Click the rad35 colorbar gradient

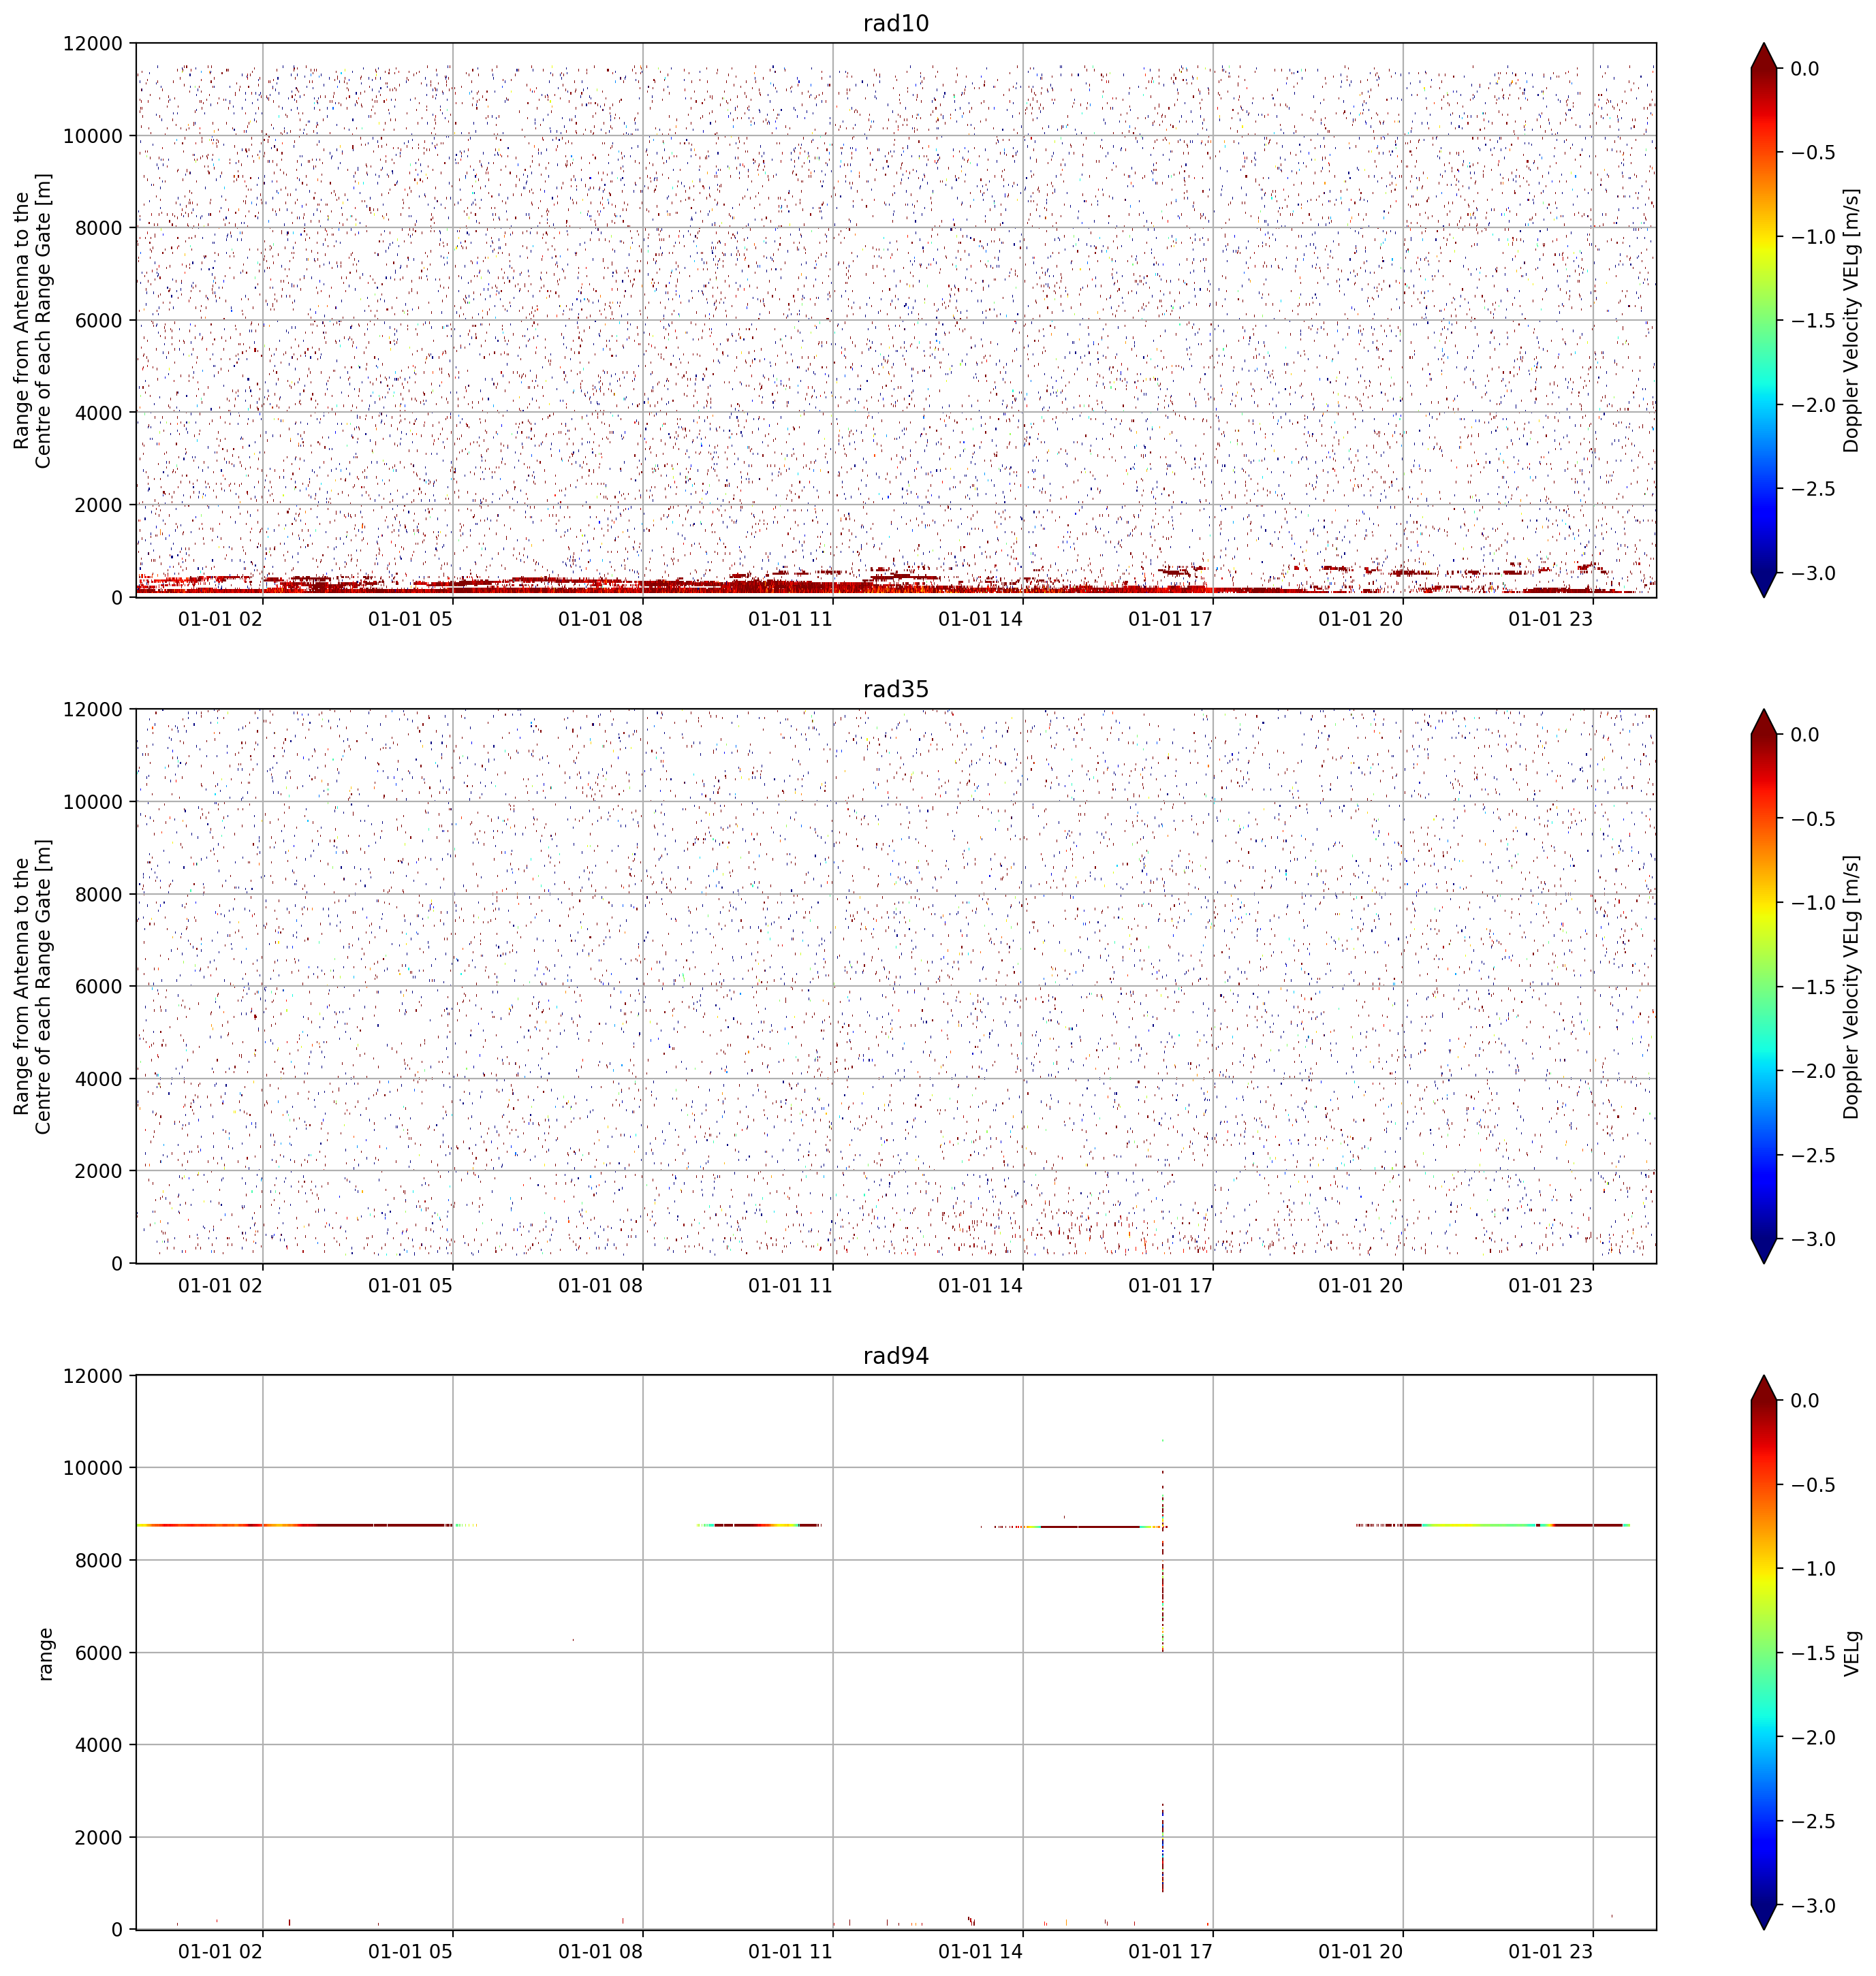pyautogui.click(x=1764, y=987)
